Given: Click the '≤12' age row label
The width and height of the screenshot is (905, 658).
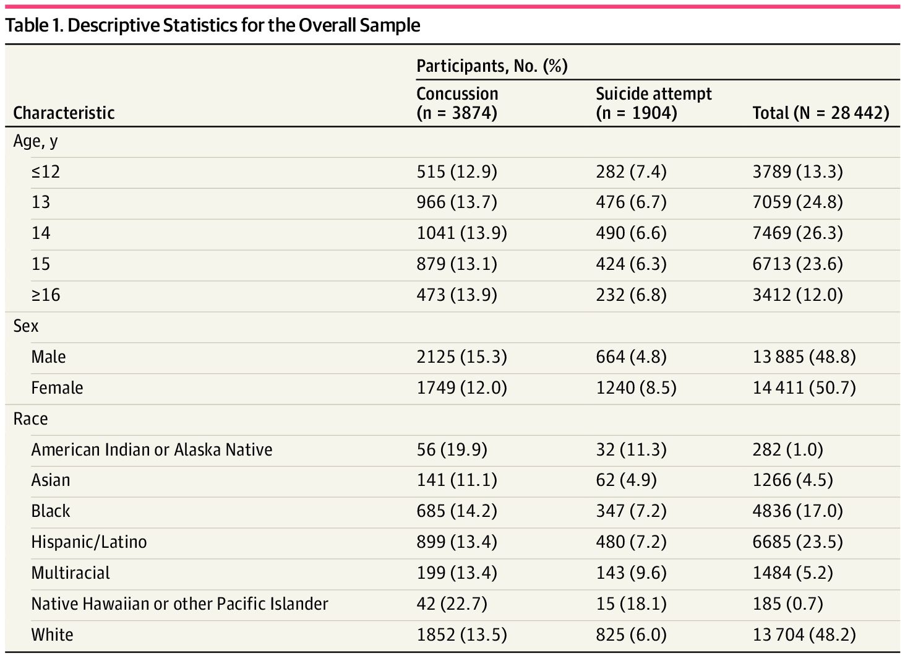Looking at the screenshot, I should point(46,171).
